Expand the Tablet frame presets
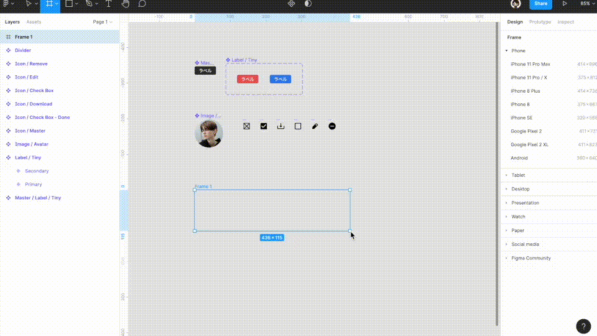The height and width of the screenshot is (336, 597). tap(518, 175)
